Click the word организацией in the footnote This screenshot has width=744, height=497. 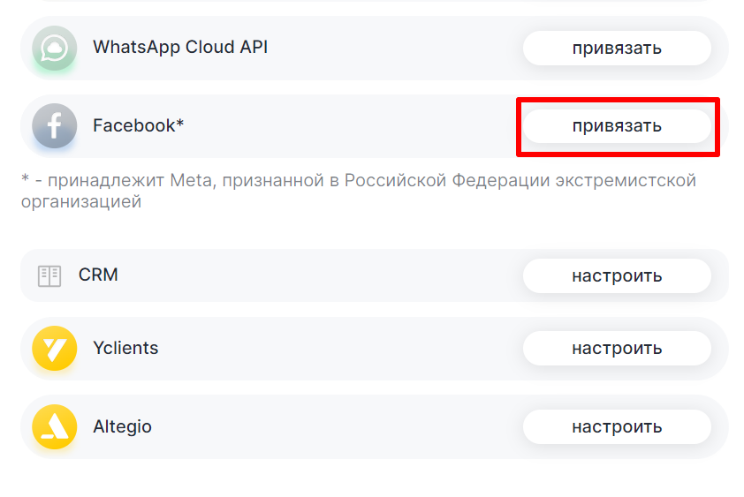click(80, 202)
